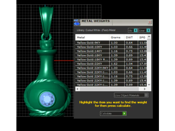This screenshot has width=175, height=131.
Task: Select the Yellow Gold:14KY row
Action: click(111, 51)
